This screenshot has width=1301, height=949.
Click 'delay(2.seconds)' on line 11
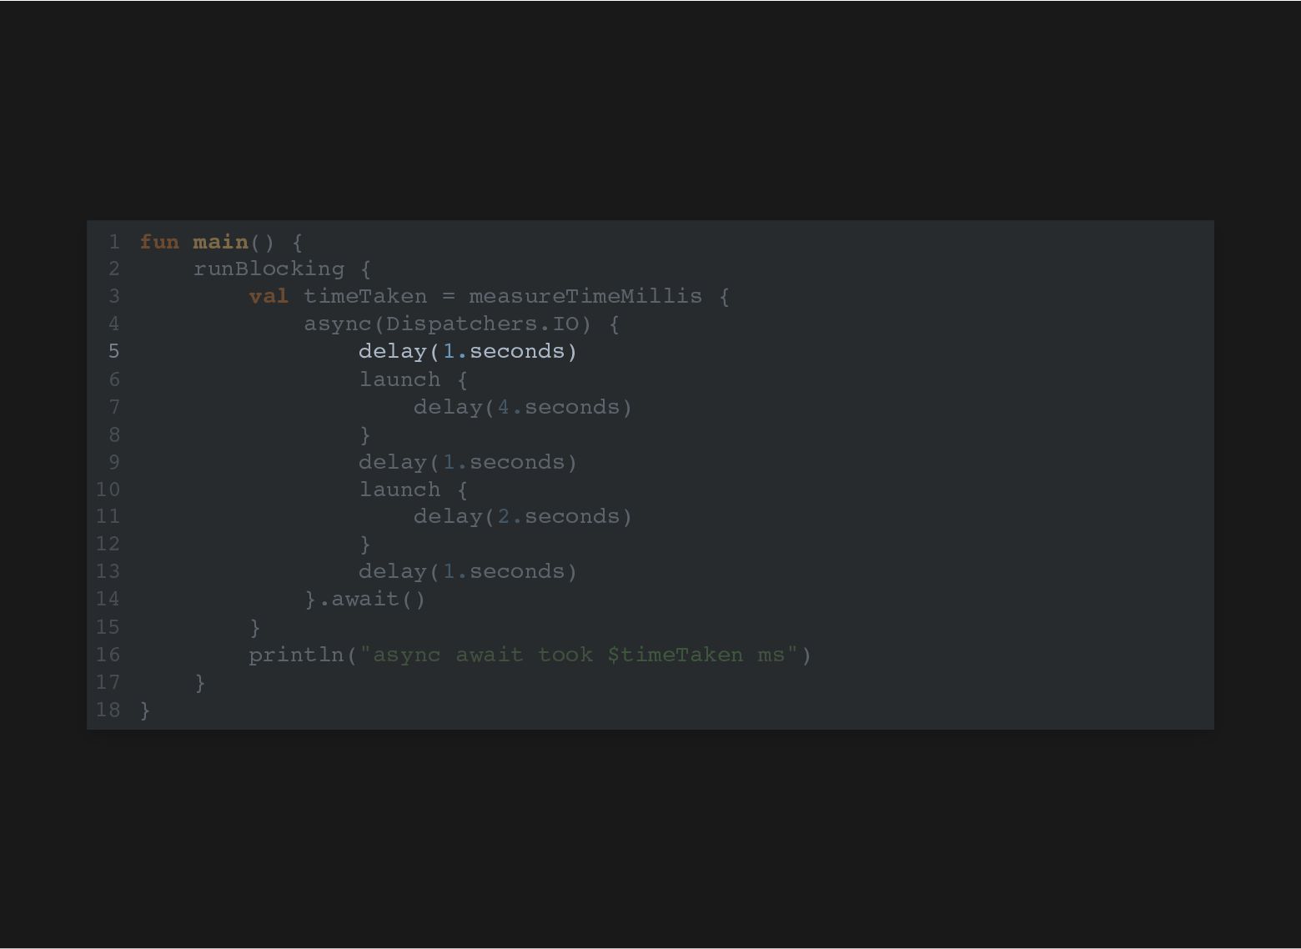pyautogui.click(x=523, y=516)
